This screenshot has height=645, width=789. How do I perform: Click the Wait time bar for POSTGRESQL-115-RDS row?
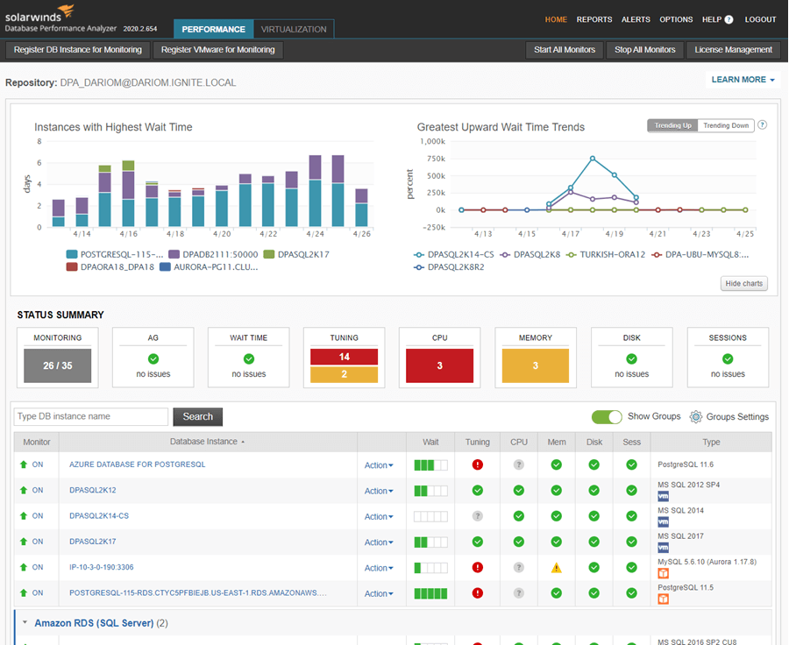[x=430, y=593]
